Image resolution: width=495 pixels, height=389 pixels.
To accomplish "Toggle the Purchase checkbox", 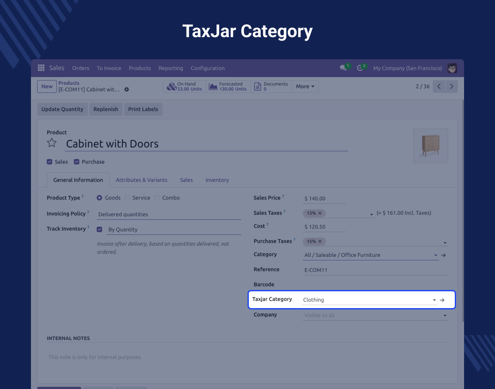I will tap(76, 162).
